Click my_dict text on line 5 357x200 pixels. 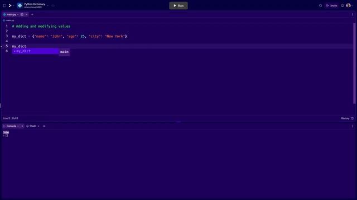(x=19, y=46)
